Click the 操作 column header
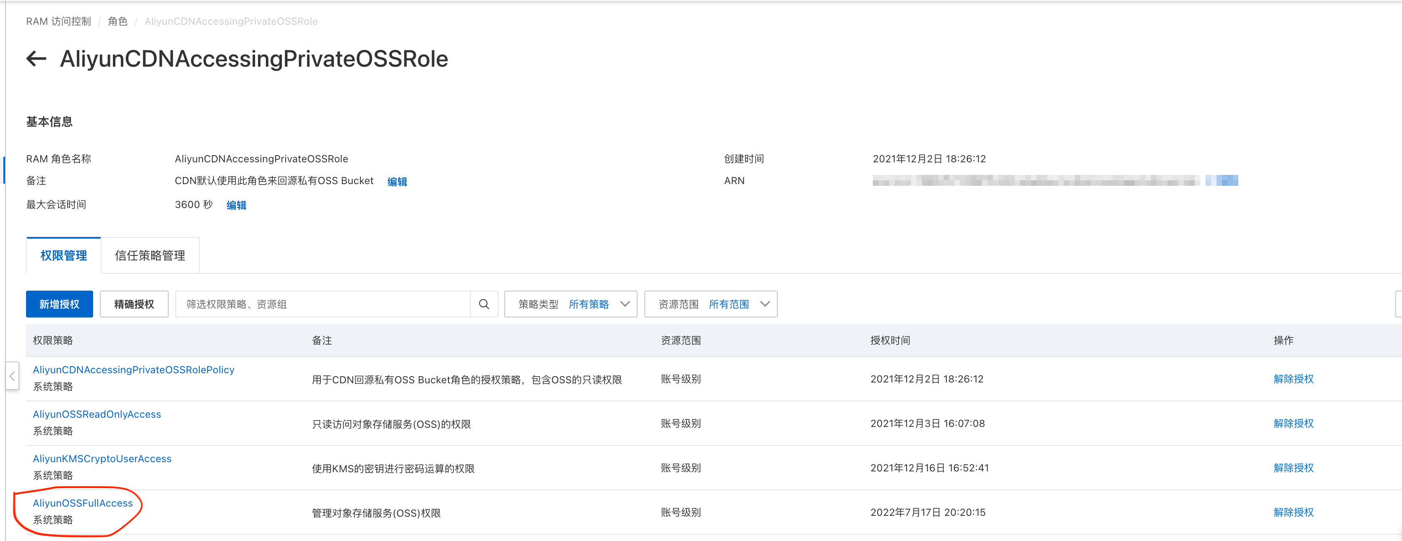1402x541 pixels. [x=1283, y=341]
